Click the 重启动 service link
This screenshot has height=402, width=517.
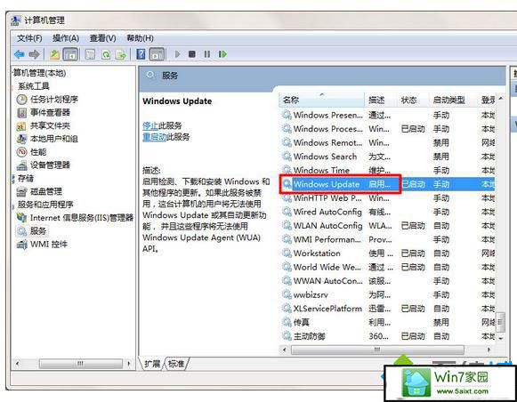[154, 137]
